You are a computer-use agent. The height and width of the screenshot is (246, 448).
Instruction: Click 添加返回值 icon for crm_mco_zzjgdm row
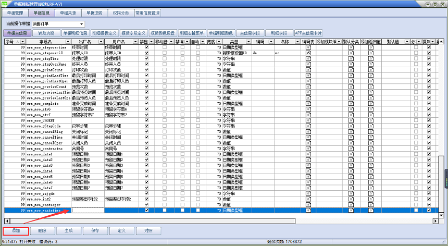pyautogui.click(x=370, y=193)
